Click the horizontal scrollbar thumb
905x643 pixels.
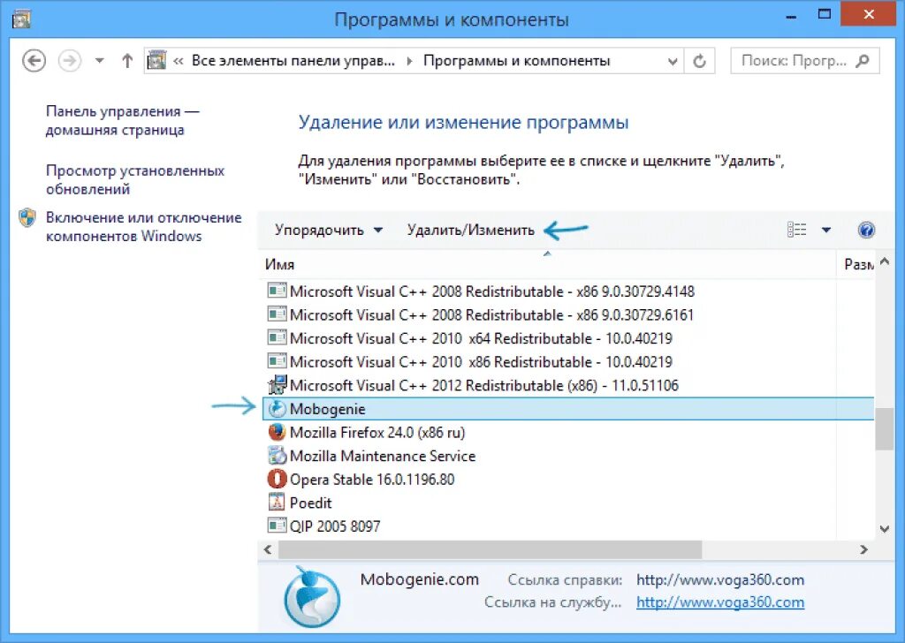coord(490,549)
